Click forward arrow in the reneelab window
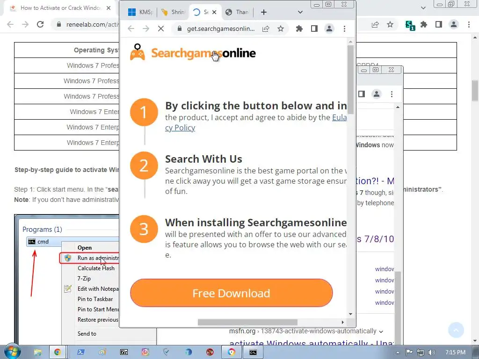Screen dimensions: 479x359 (25, 24)
